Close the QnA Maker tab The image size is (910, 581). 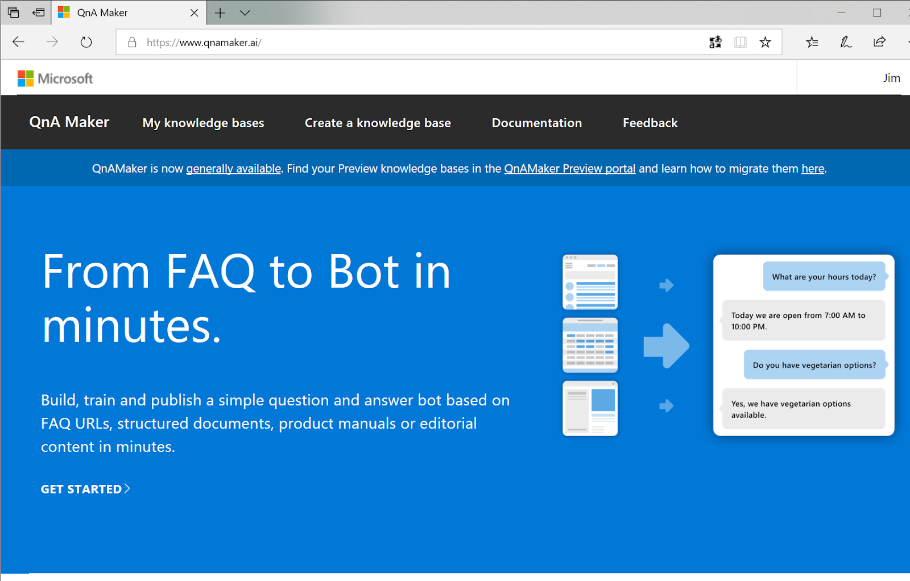click(x=194, y=13)
